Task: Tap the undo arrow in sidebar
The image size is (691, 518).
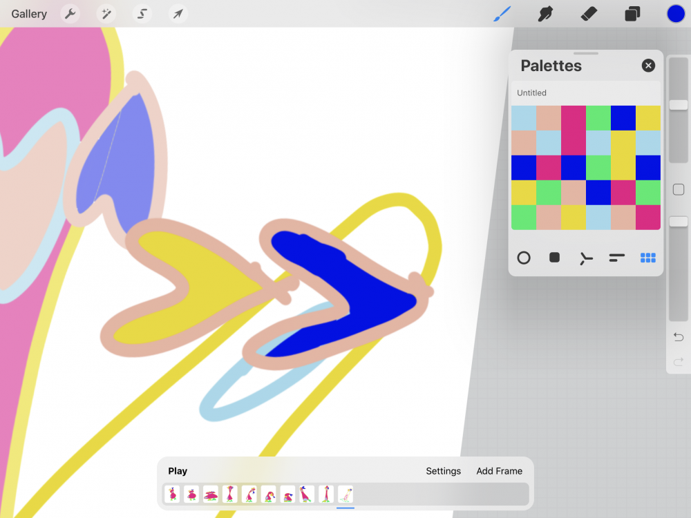Action: pos(679,337)
